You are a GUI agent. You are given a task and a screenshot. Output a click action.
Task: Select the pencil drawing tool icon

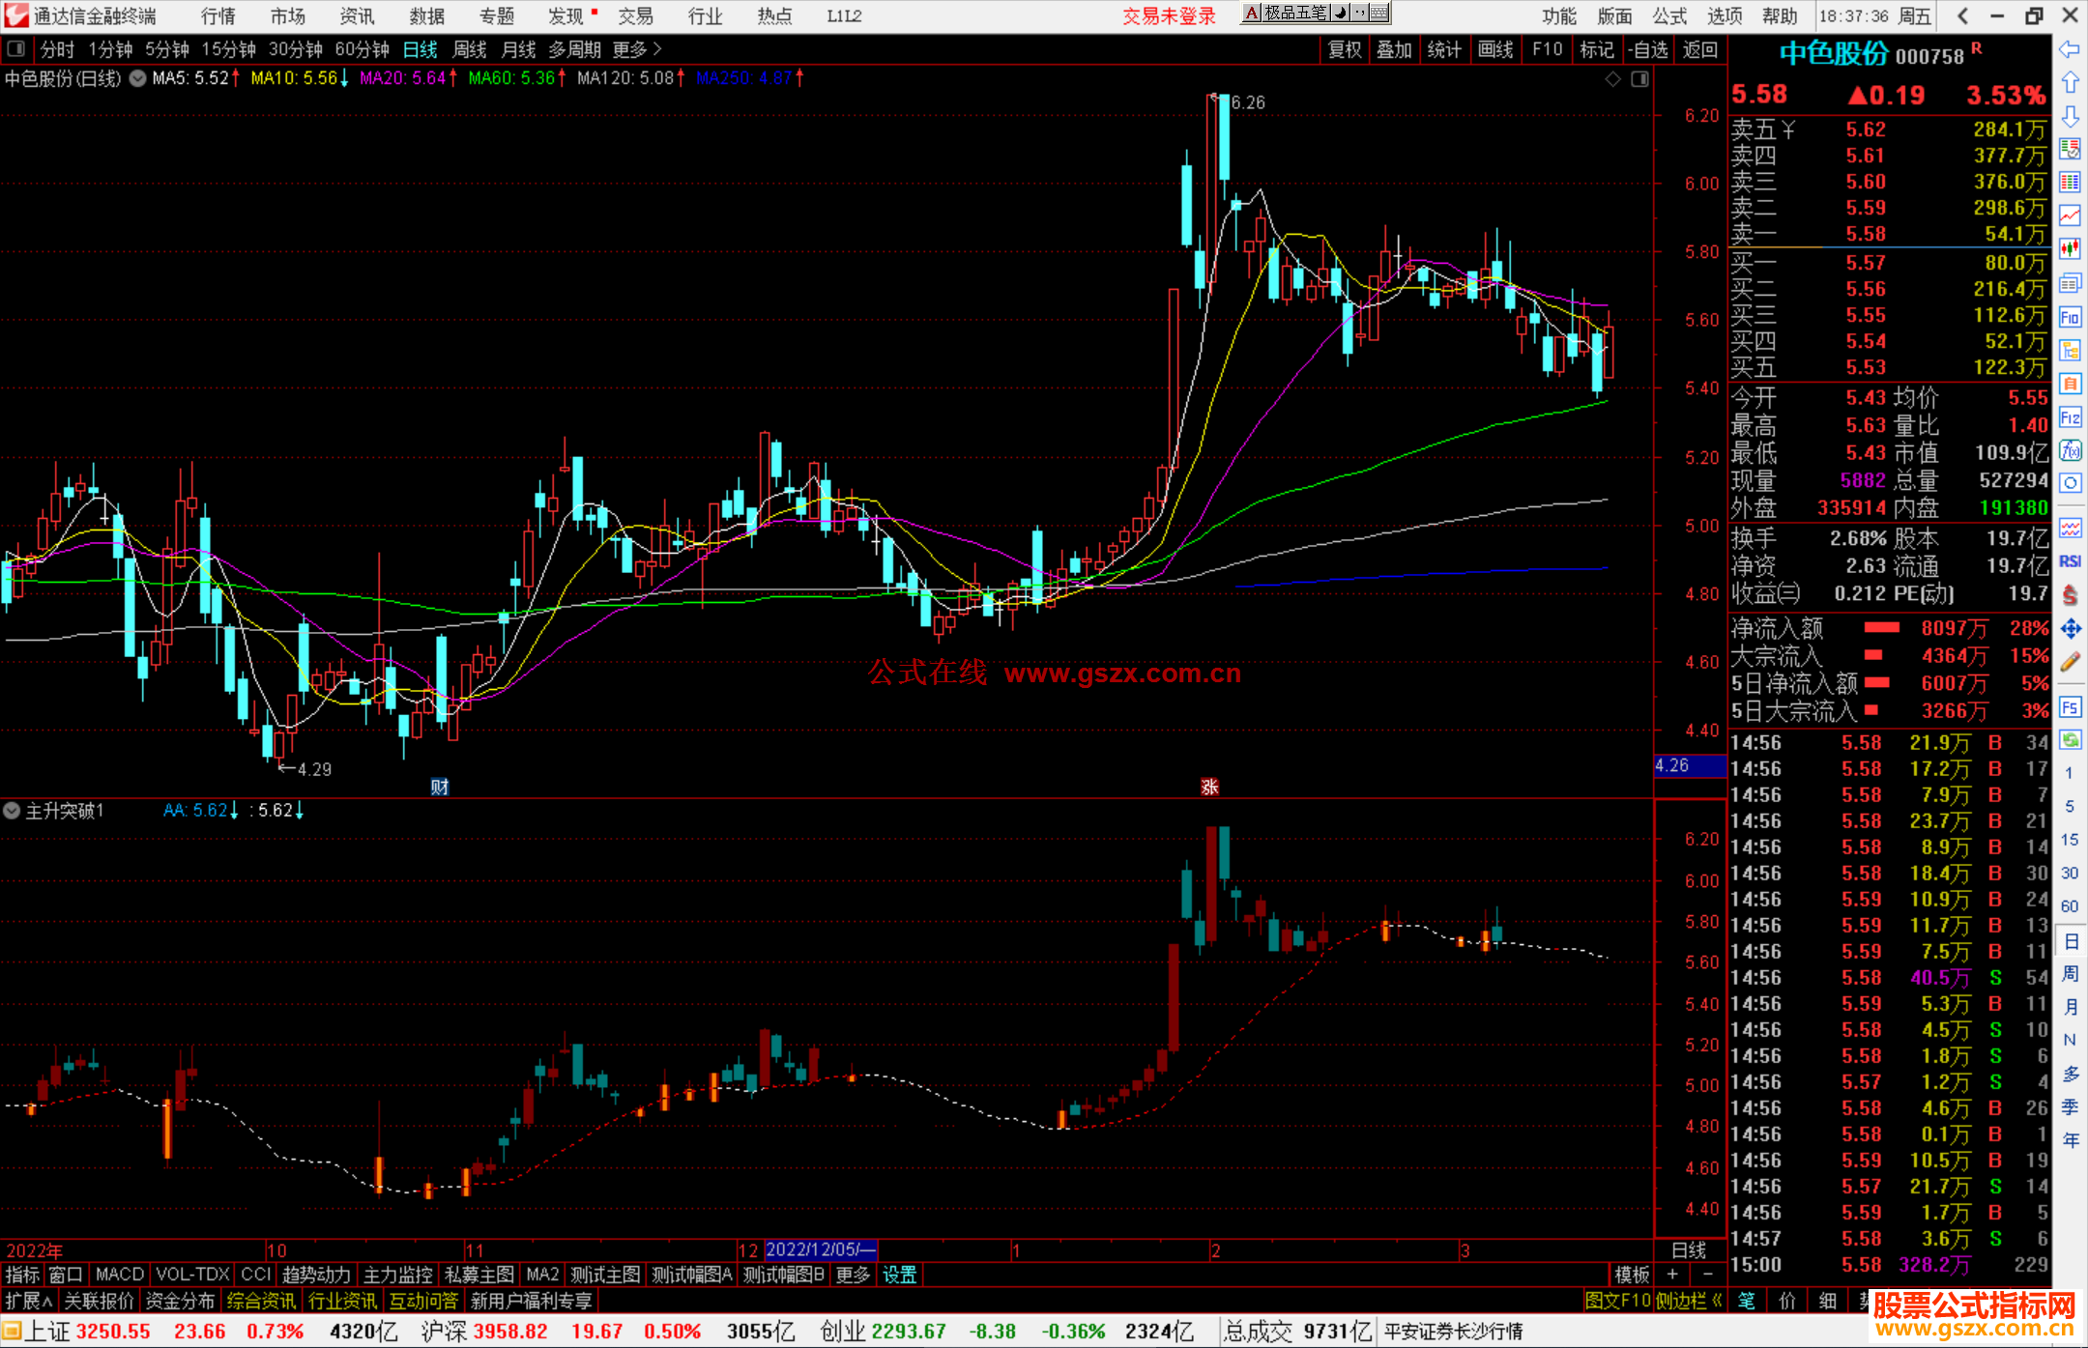click(x=2070, y=662)
